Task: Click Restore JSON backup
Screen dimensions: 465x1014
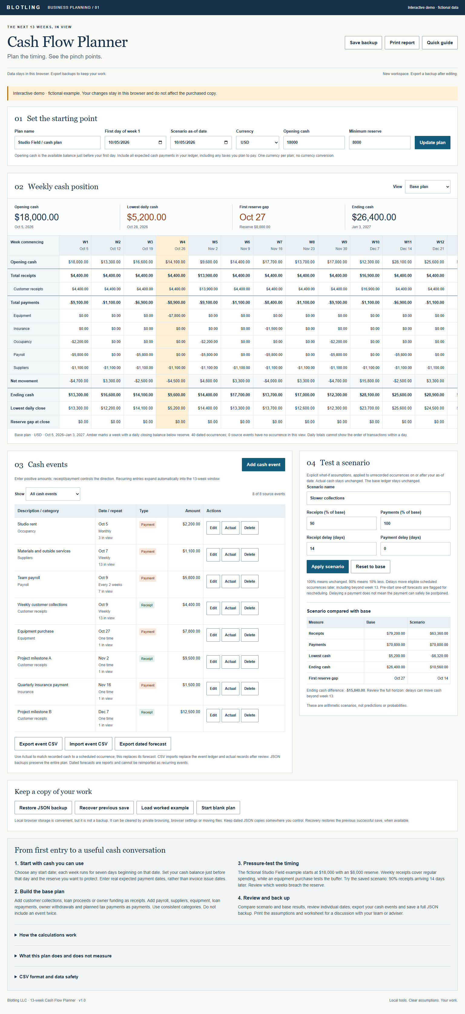Action: [x=43, y=808]
